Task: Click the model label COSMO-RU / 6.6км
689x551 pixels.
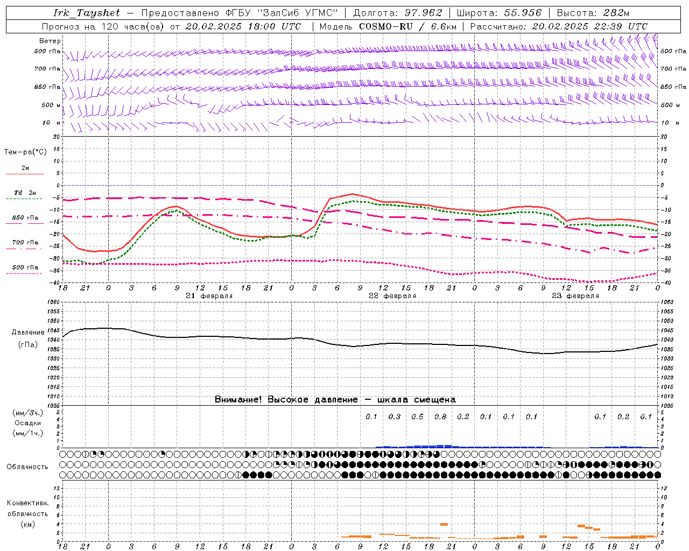Action: point(407,26)
